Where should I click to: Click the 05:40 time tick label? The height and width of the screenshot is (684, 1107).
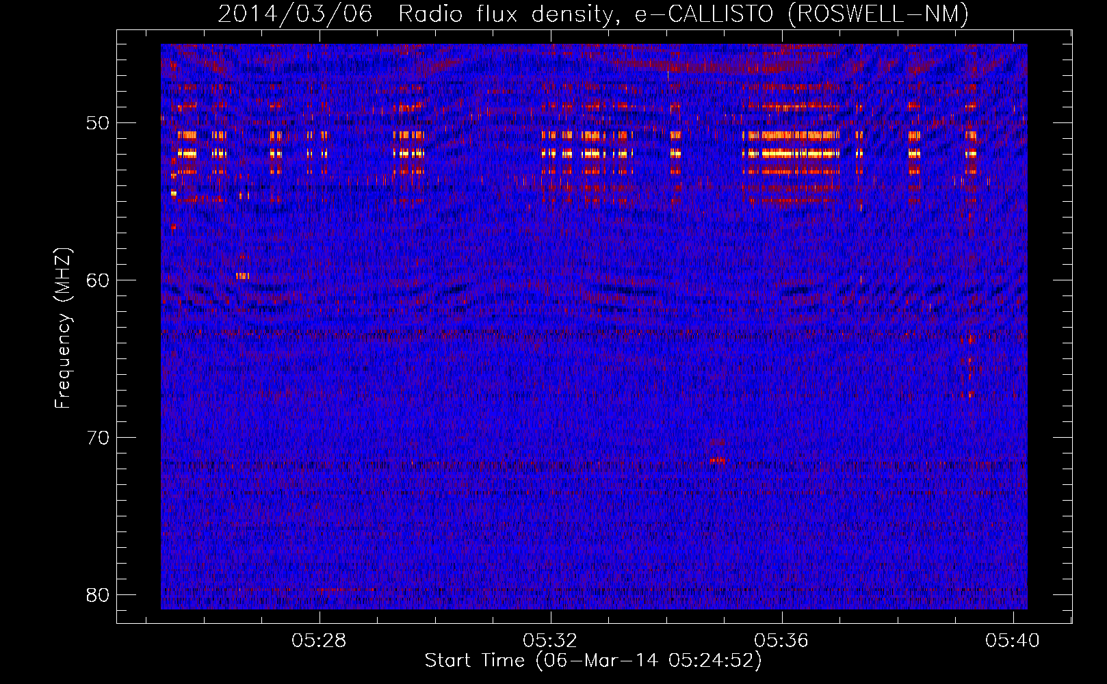click(1013, 641)
